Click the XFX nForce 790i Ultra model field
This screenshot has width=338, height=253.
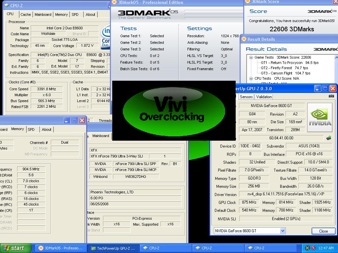tap(118, 156)
